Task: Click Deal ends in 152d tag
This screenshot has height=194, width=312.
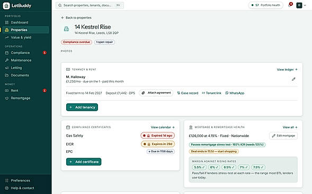Action: click(x=213, y=151)
